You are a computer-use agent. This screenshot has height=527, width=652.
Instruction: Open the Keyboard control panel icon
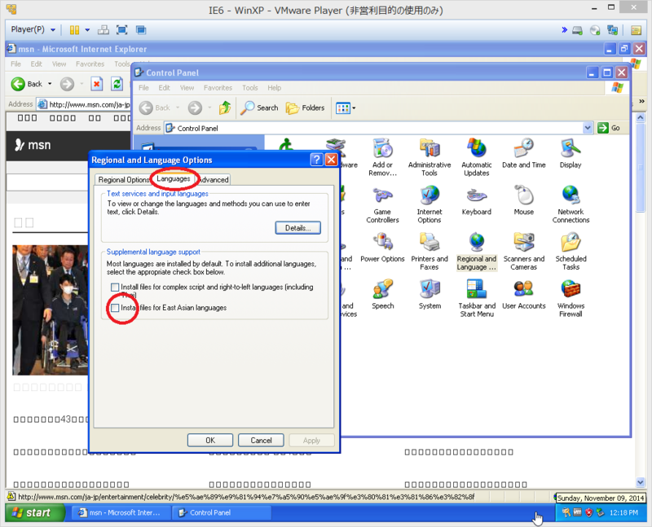(x=477, y=200)
